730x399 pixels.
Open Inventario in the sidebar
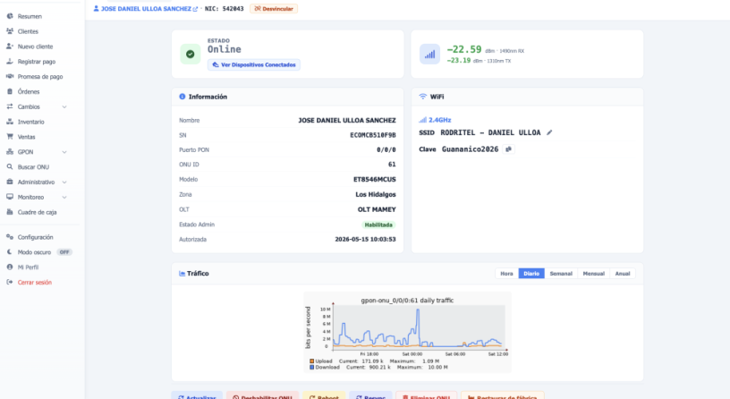30,122
